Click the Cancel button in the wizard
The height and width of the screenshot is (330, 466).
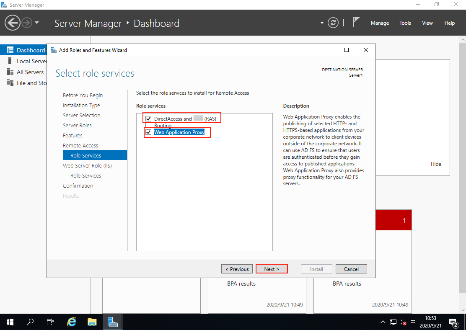click(x=351, y=269)
